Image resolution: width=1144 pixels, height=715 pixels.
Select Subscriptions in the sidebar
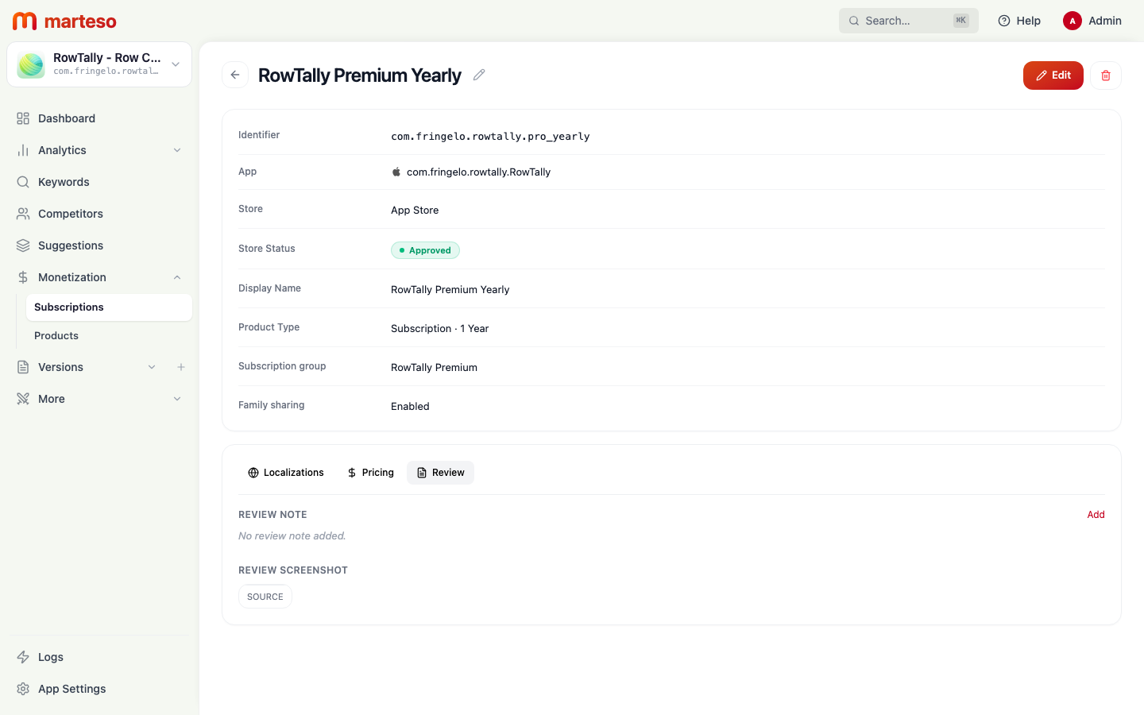(109, 307)
